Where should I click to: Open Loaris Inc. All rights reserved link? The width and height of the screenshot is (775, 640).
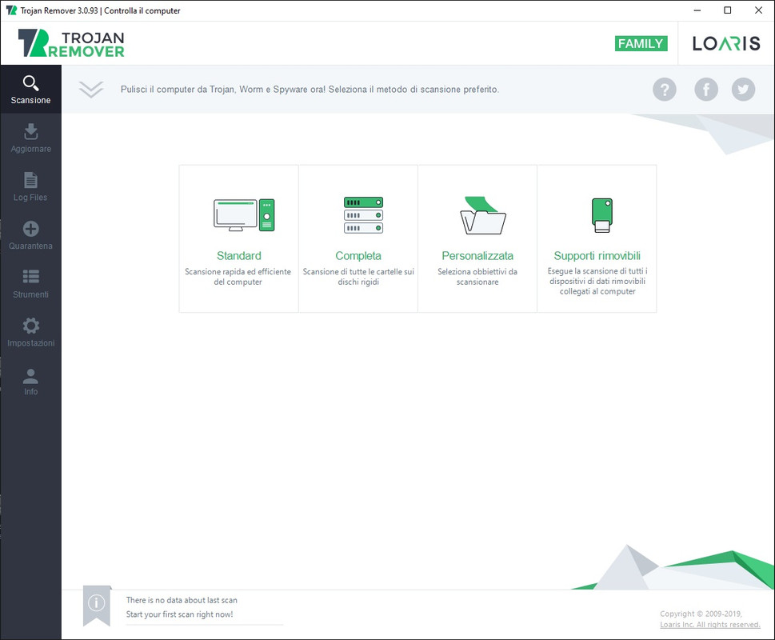tap(709, 625)
